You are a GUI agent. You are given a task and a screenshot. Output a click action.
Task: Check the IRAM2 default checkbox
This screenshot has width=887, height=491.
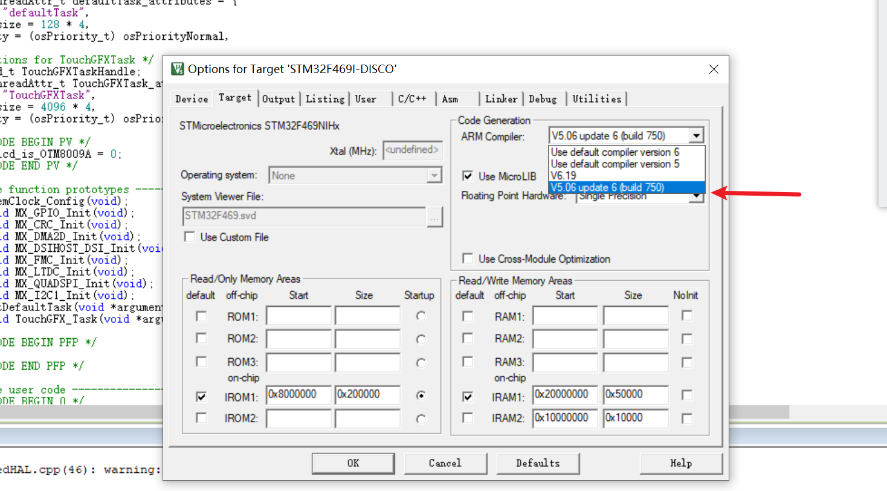tap(468, 418)
